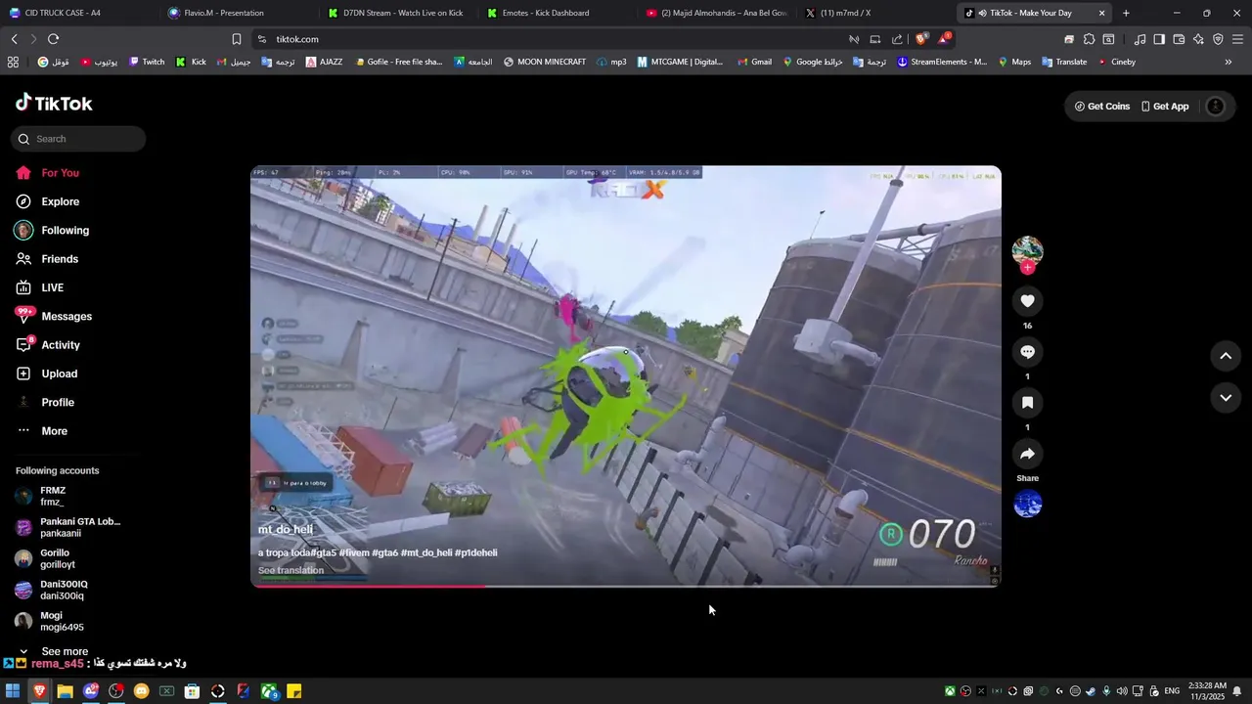Like the video with the heart icon
Image resolution: width=1252 pixels, height=704 pixels.
[x=1027, y=301]
